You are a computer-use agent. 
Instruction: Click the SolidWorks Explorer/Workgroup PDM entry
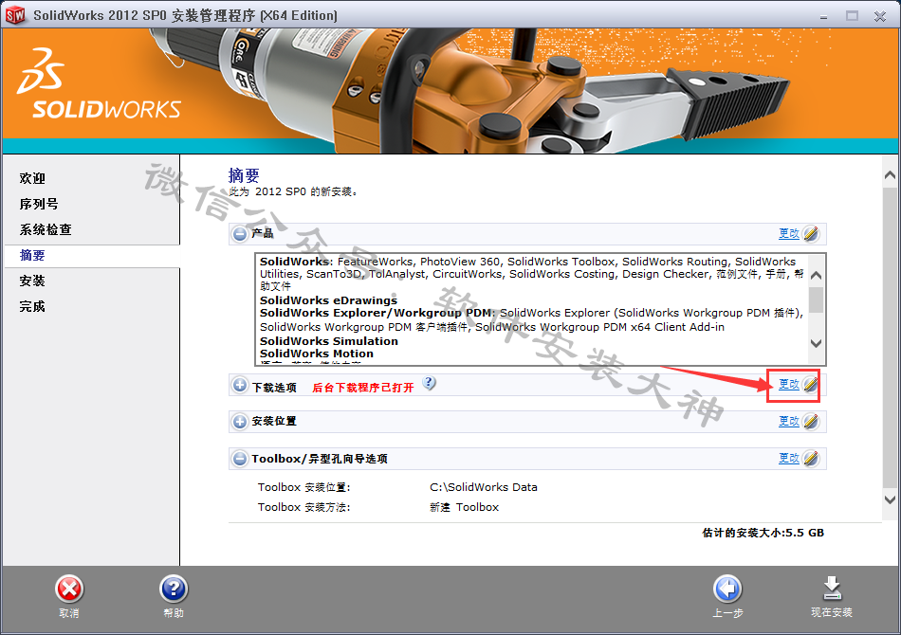click(x=377, y=313)
